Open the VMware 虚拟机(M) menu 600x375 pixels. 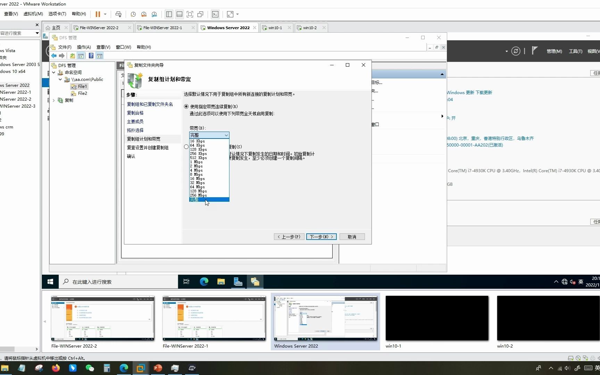point(33,14)
